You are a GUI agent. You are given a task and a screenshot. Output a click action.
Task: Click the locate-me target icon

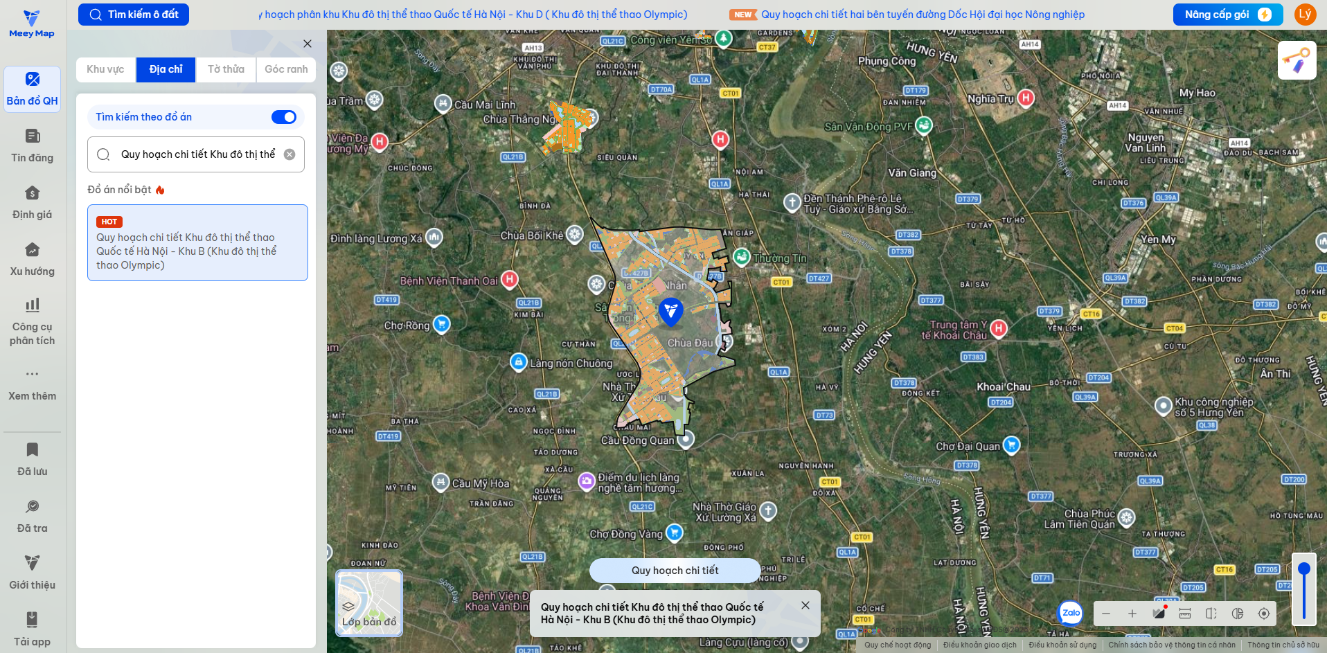click(1264, 614)
